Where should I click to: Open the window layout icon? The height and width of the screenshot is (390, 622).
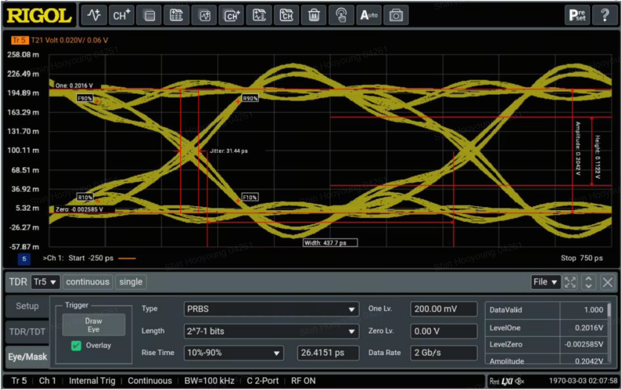coord(149,15)
